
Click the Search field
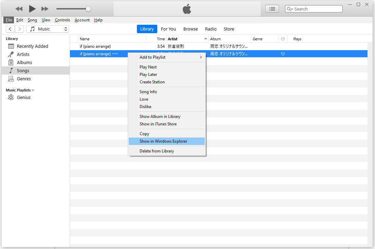pos(314,9)
